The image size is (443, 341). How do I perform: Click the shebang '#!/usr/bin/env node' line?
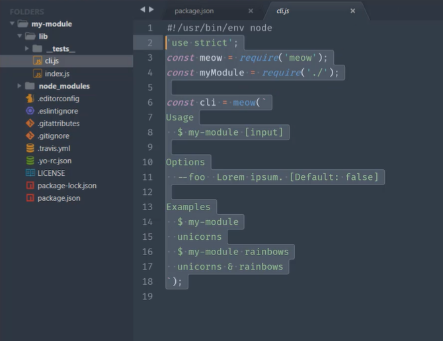pyautogui.click(x=220, y=28)
